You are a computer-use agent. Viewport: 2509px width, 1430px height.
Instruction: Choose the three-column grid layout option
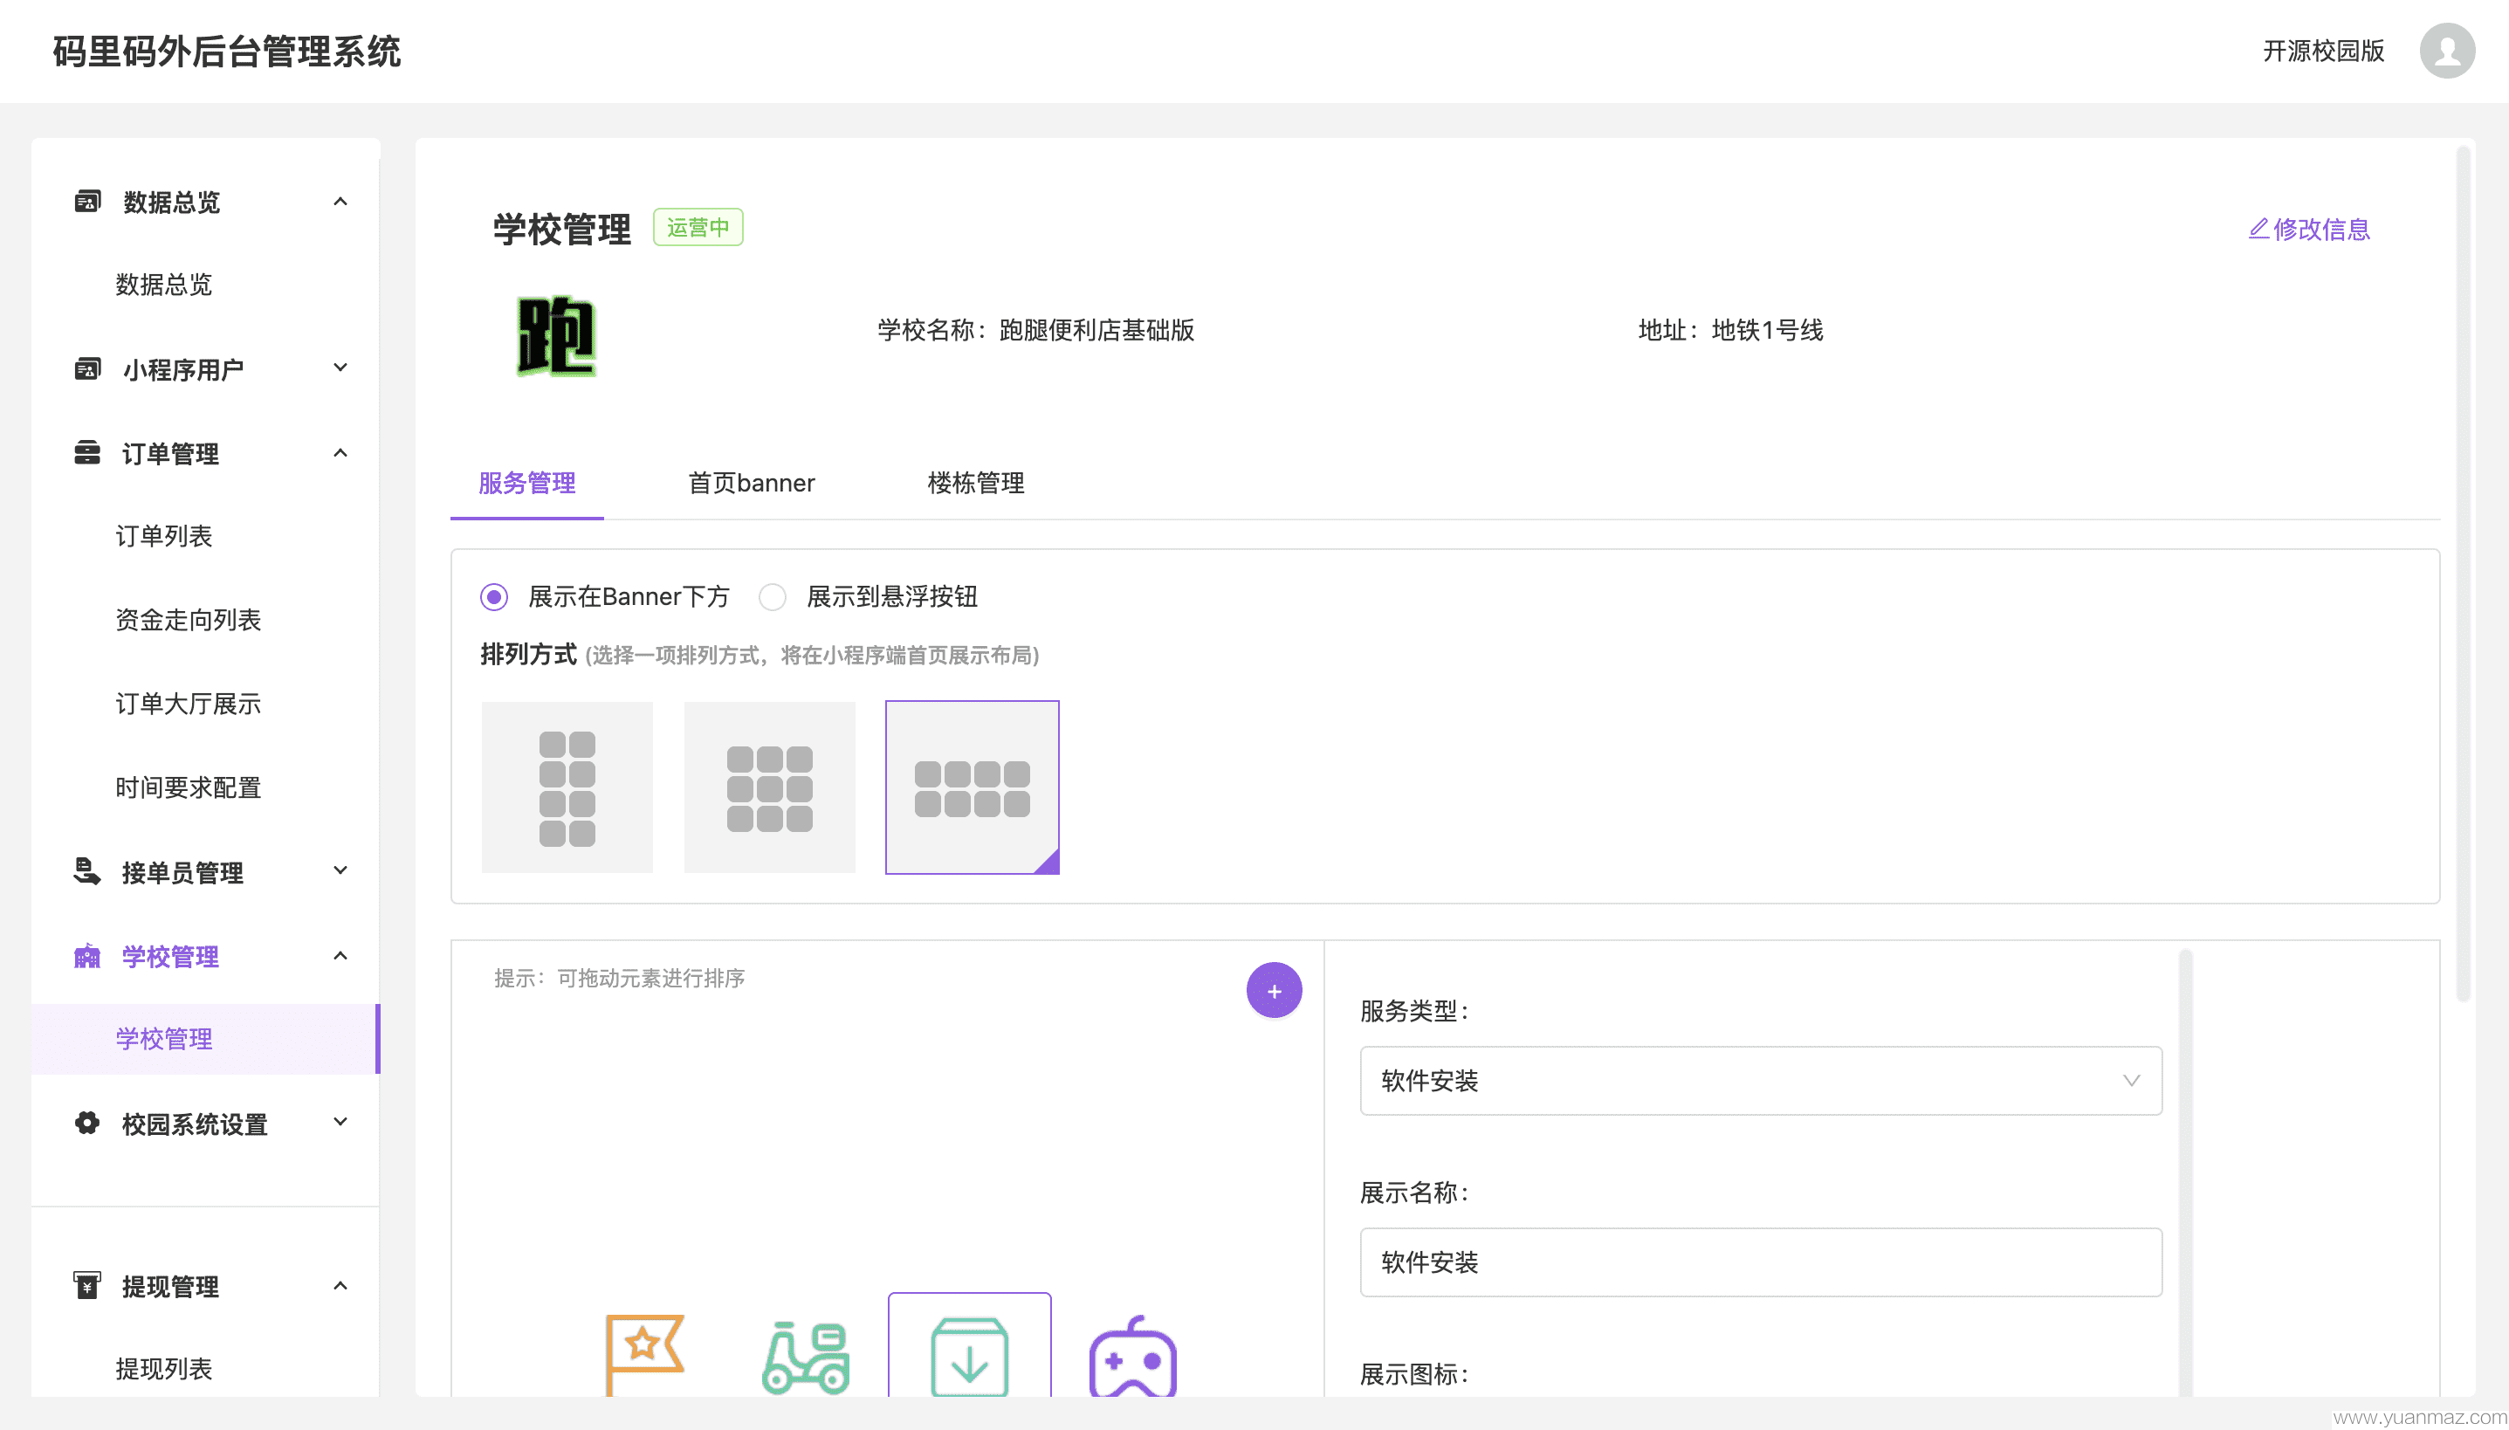(x=769, y=787)
